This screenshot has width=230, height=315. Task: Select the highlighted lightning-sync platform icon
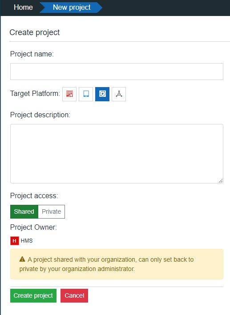pos(102,94)
